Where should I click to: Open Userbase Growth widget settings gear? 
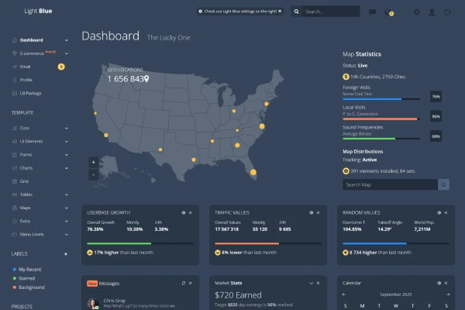tap(184, 212)
